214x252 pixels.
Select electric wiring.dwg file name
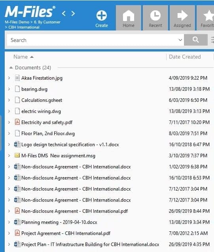(x=41, y=111)
